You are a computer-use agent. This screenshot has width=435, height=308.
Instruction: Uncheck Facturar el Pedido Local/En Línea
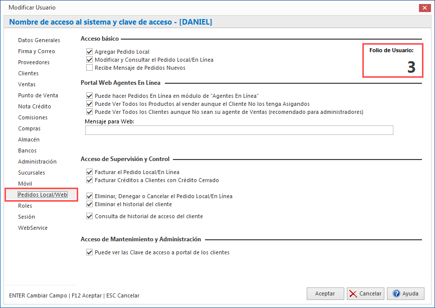(89, 172)
